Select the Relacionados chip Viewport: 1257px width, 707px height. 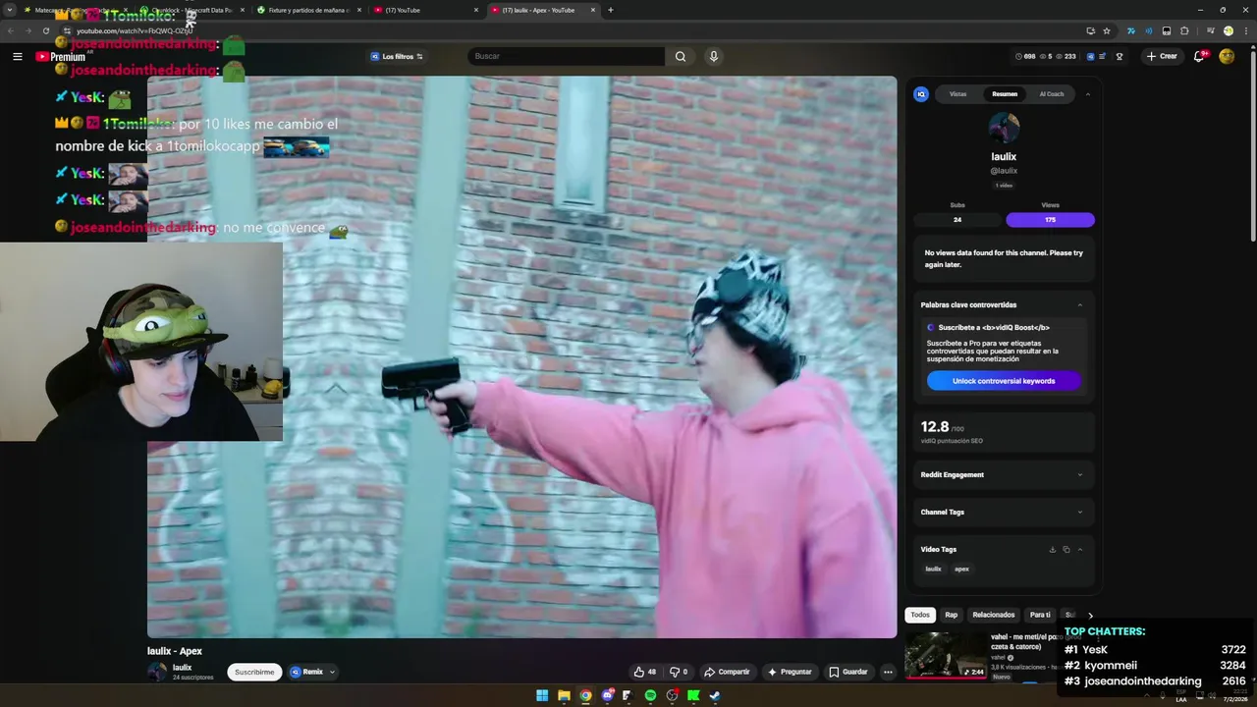pos(994,615)
